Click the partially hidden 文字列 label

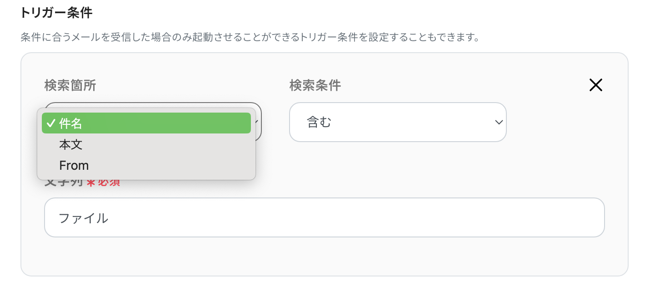(x=64, y=183)
